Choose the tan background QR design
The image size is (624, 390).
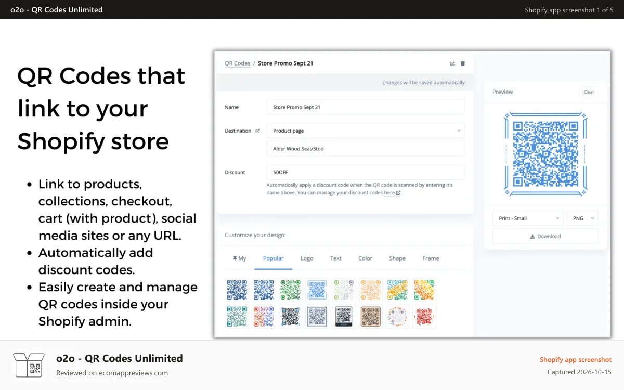(x=371, y=316)
